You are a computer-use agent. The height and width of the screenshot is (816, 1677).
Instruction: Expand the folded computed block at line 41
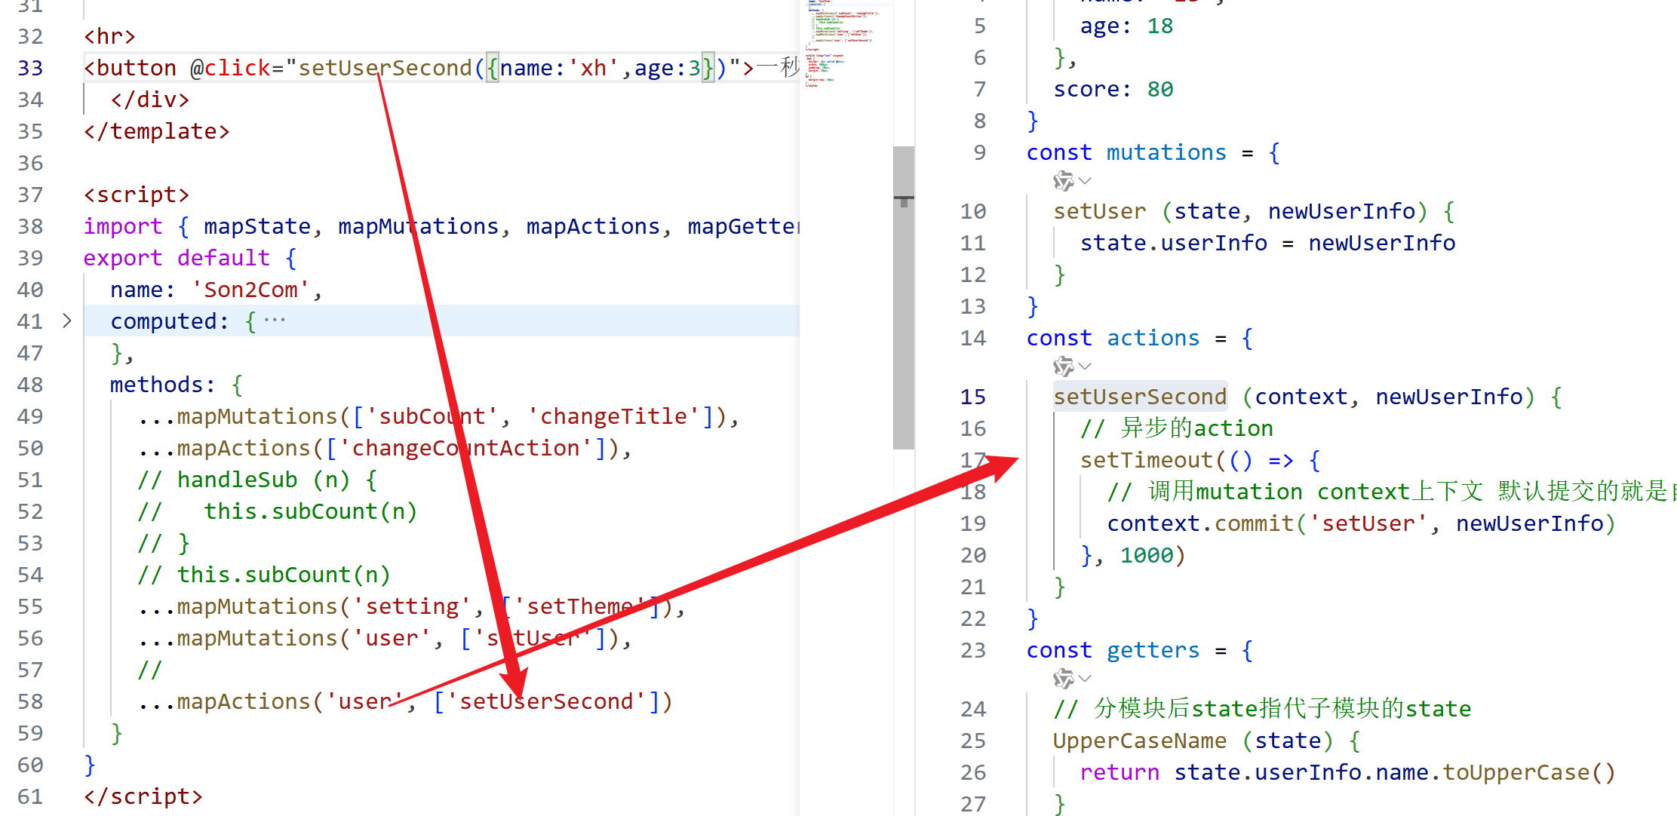tap(67, 321)
